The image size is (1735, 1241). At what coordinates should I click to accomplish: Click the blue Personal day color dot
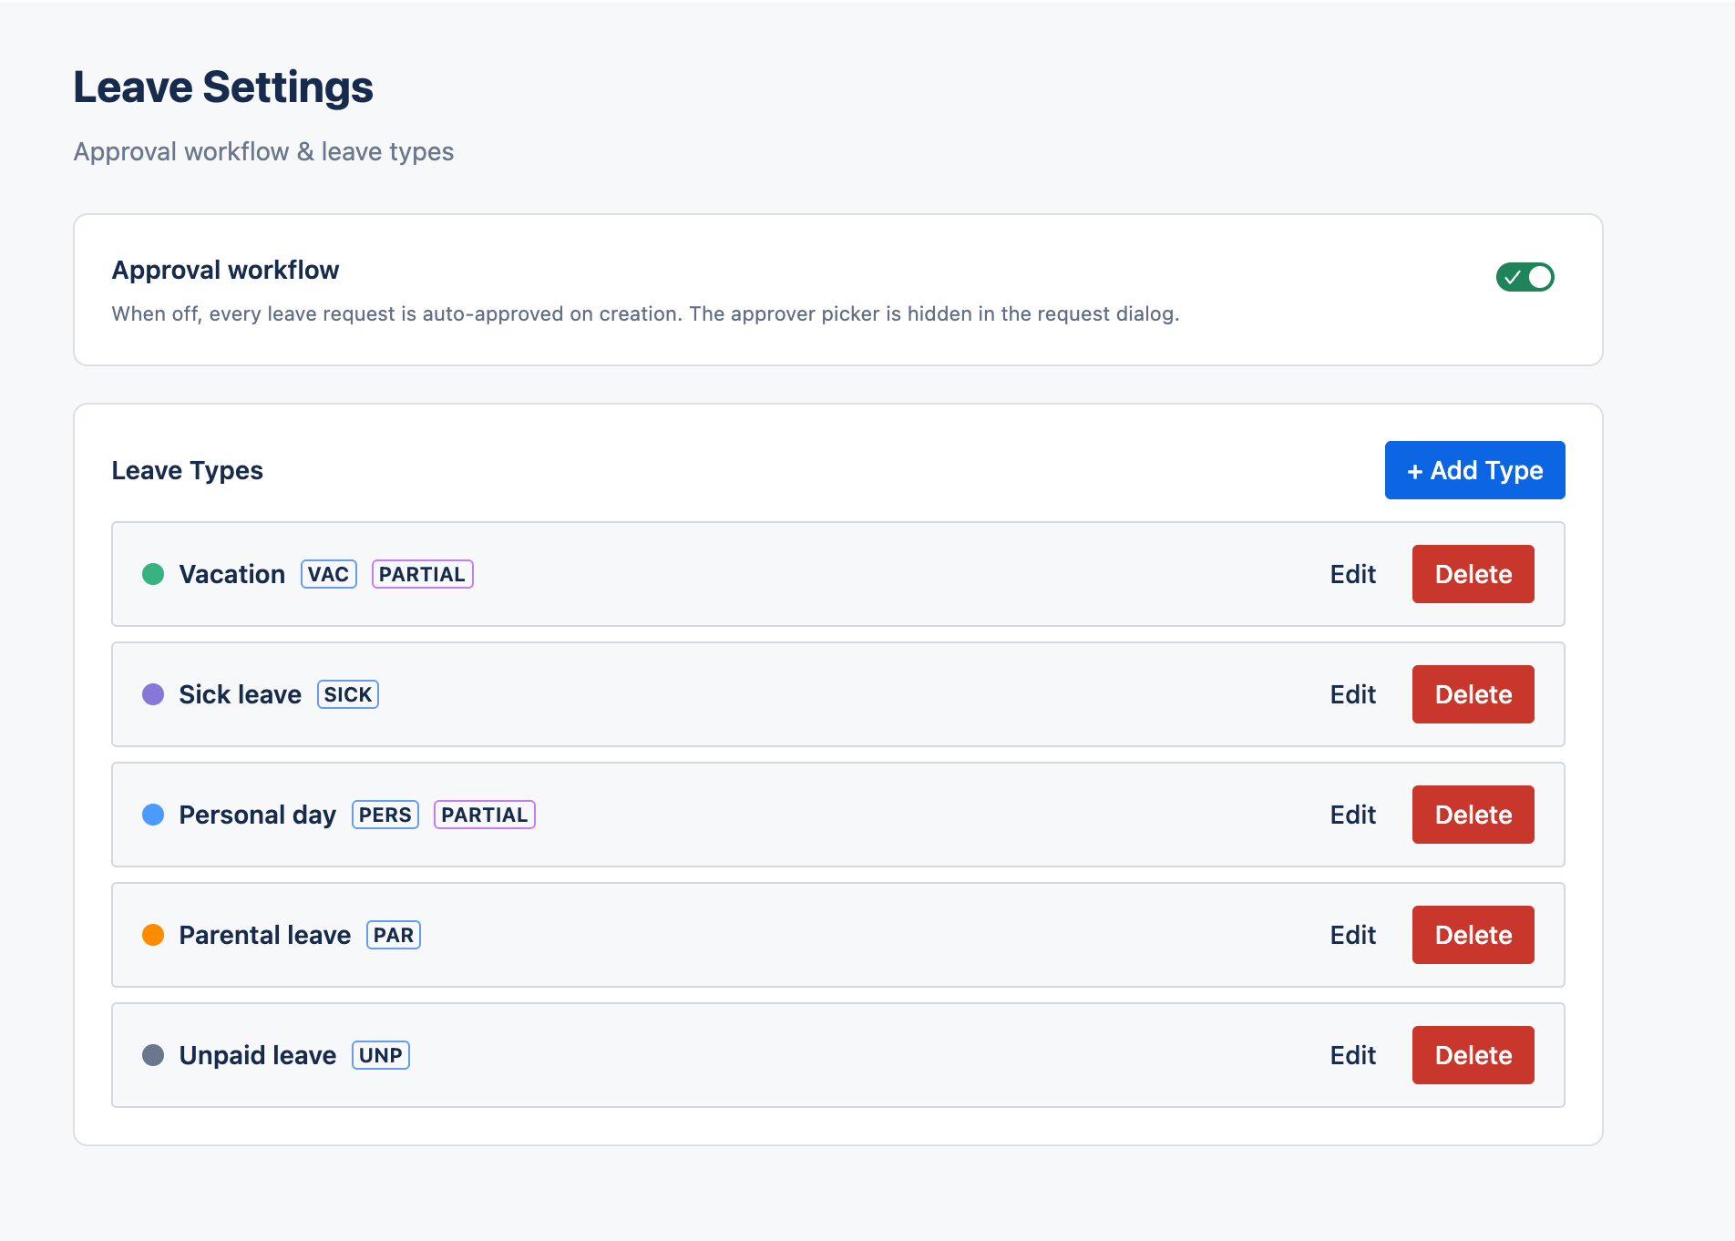[x=153, y=815]
